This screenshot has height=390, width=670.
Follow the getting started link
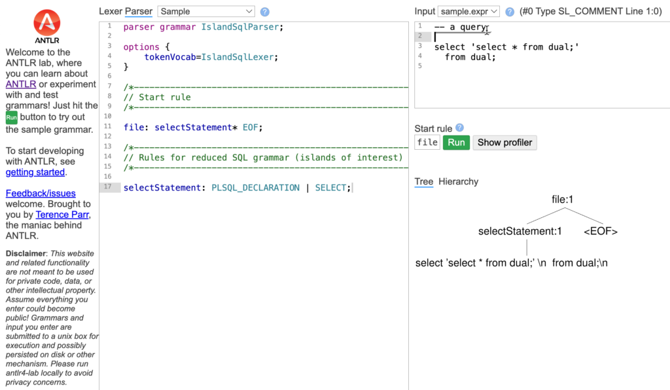pos(35,172)
